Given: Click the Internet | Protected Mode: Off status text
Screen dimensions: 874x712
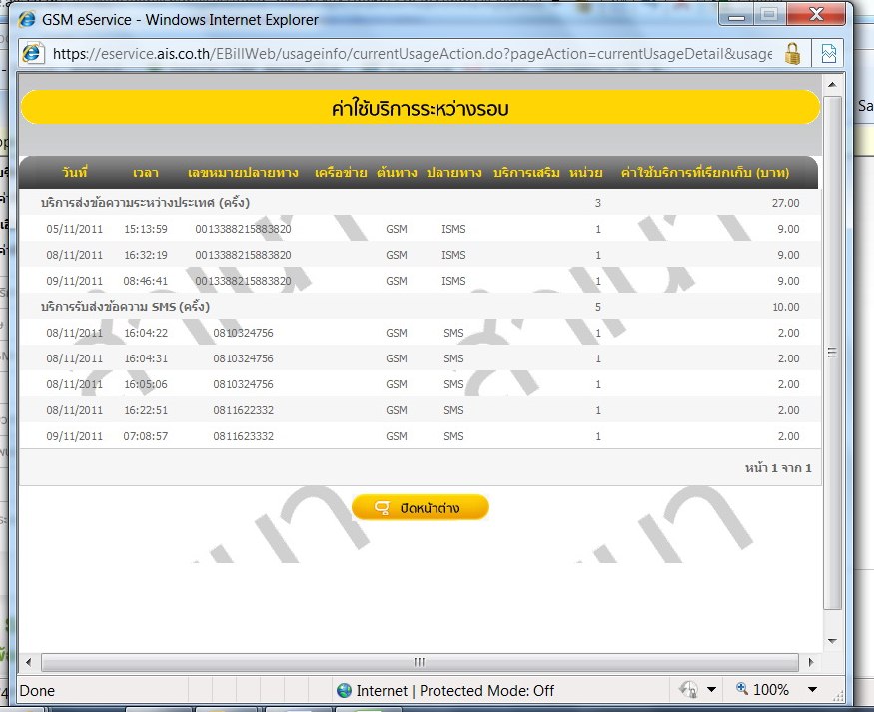Looking at the screenshot, I should [x=454, y=691].
